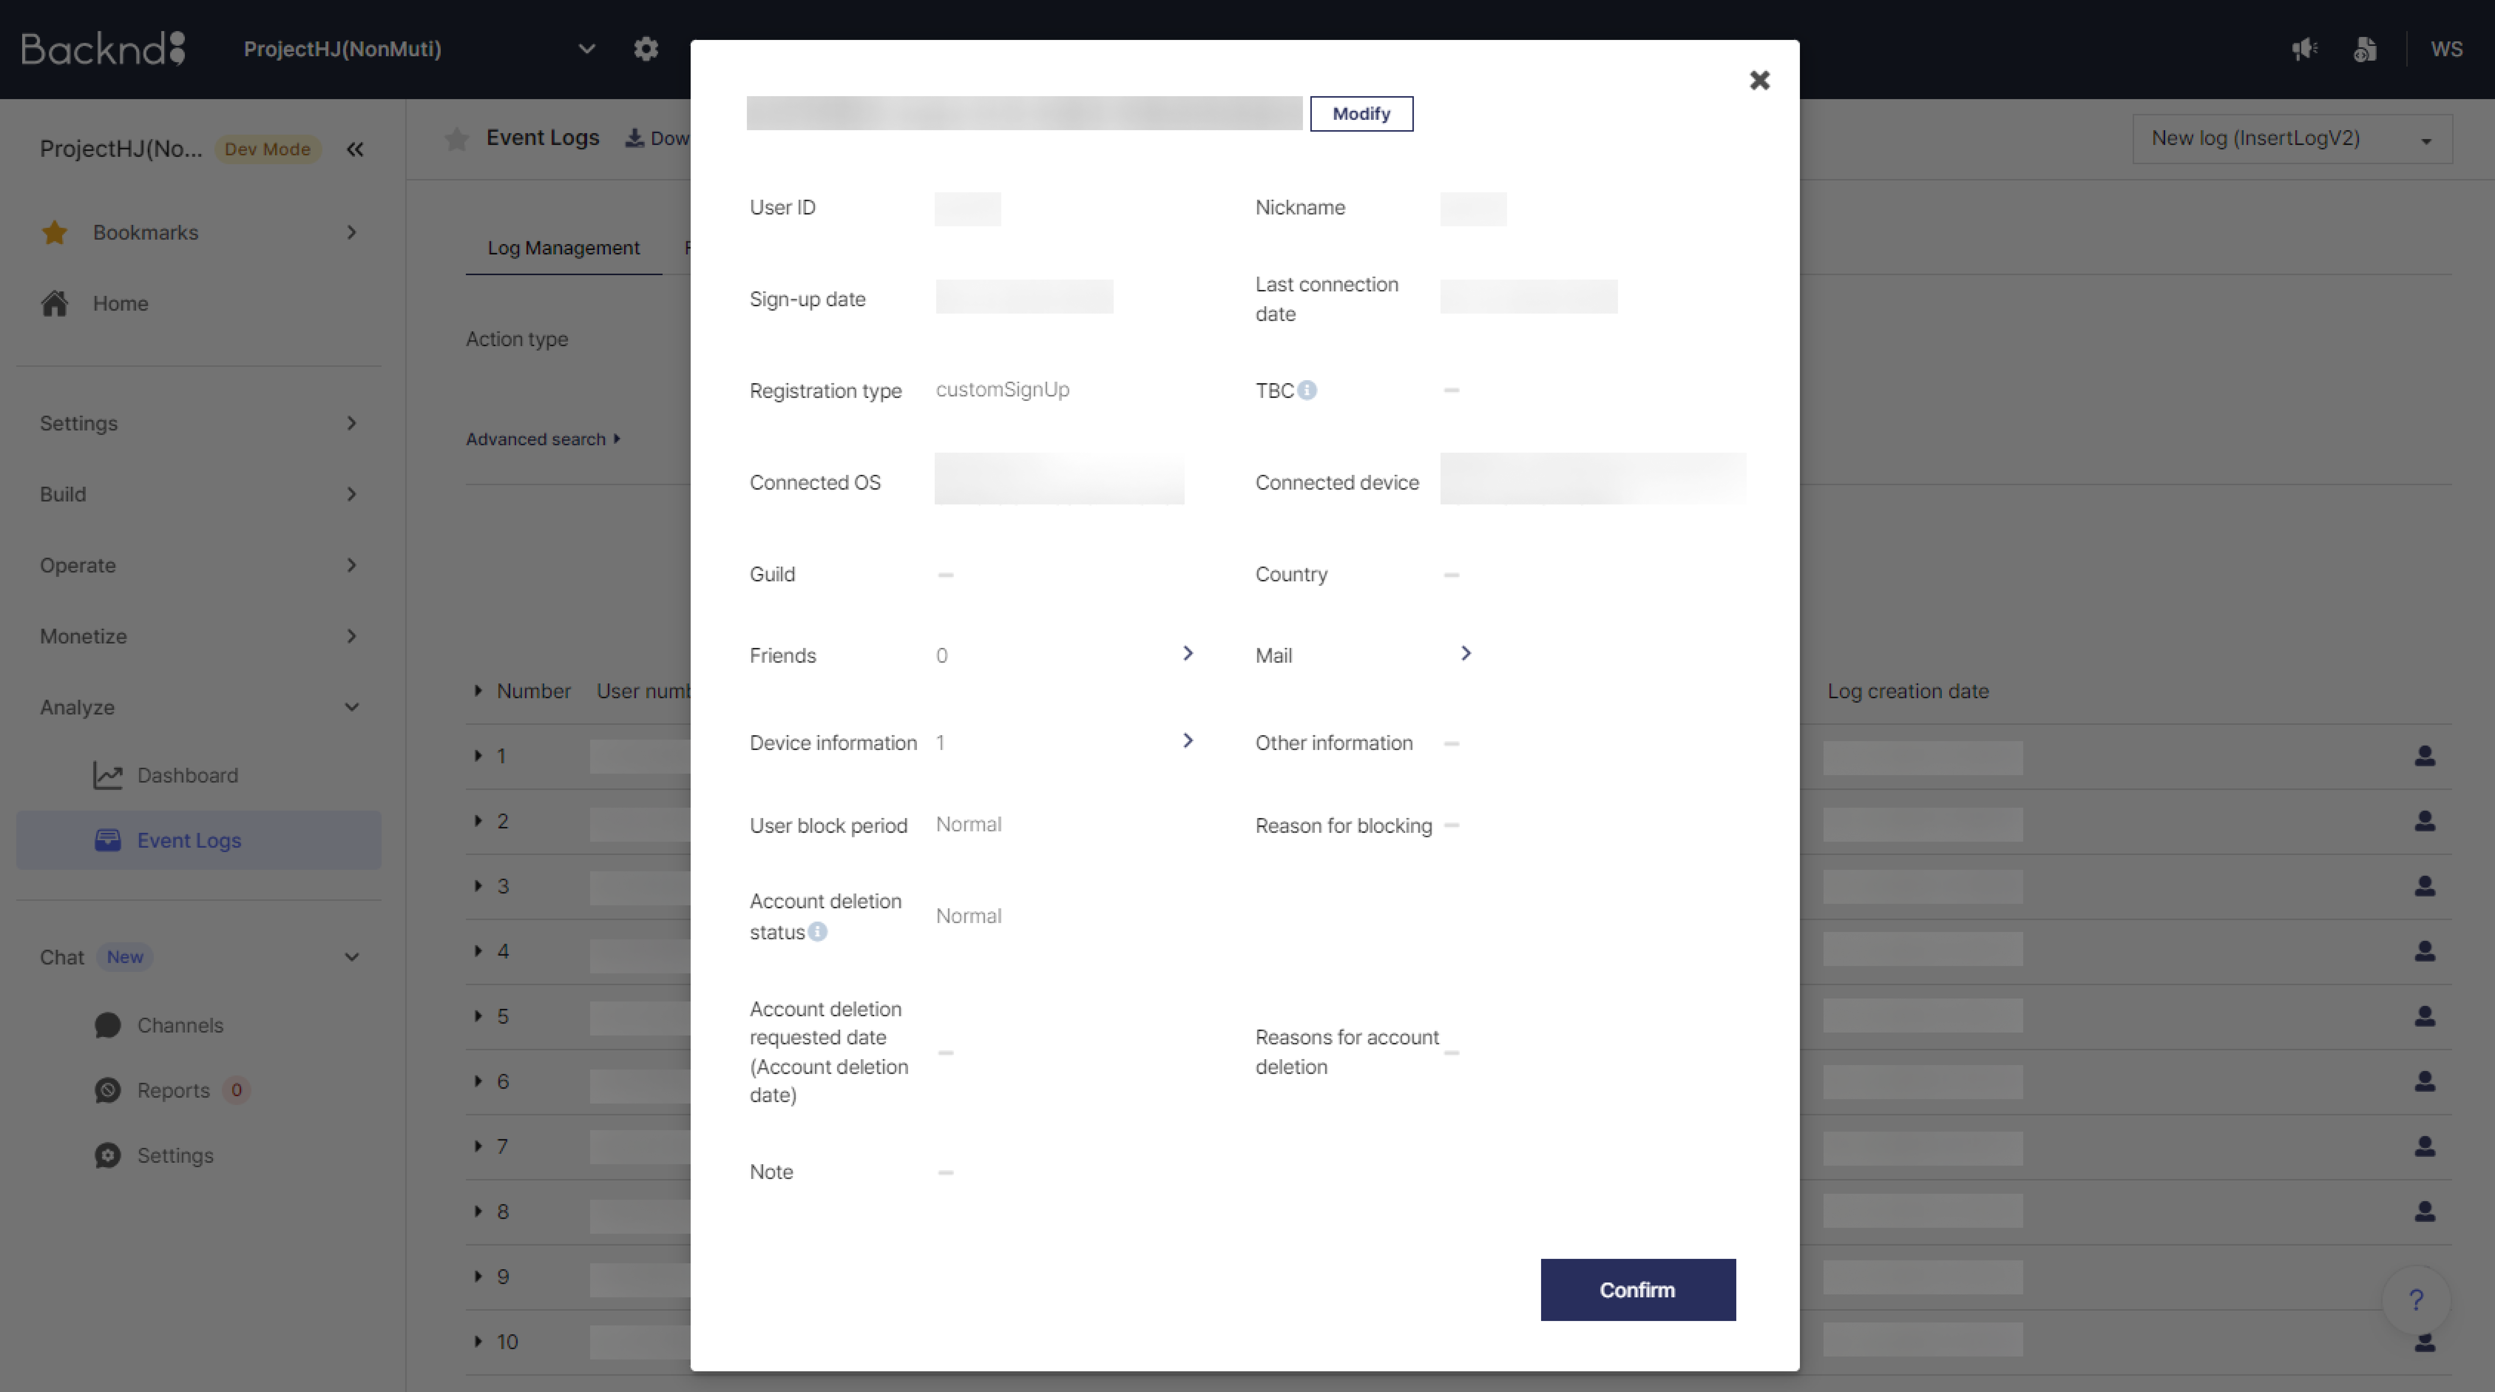Click user profile icon in row 7
Screen dimensions: 2495x1392
(2424, 1146)
